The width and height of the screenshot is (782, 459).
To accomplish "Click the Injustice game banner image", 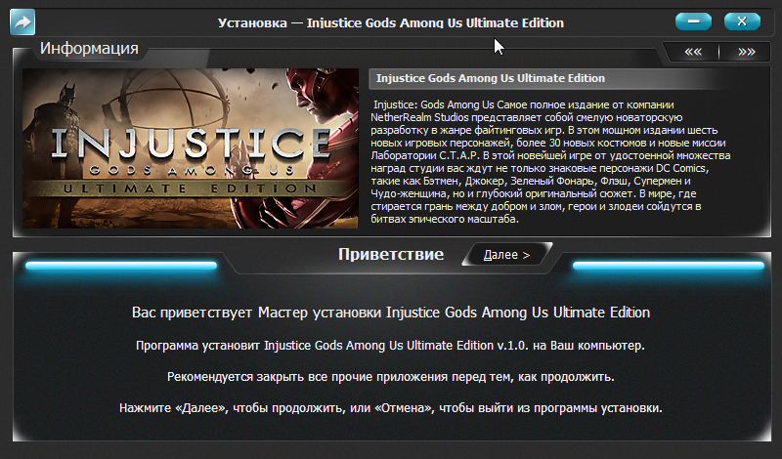I will (191, 151).
